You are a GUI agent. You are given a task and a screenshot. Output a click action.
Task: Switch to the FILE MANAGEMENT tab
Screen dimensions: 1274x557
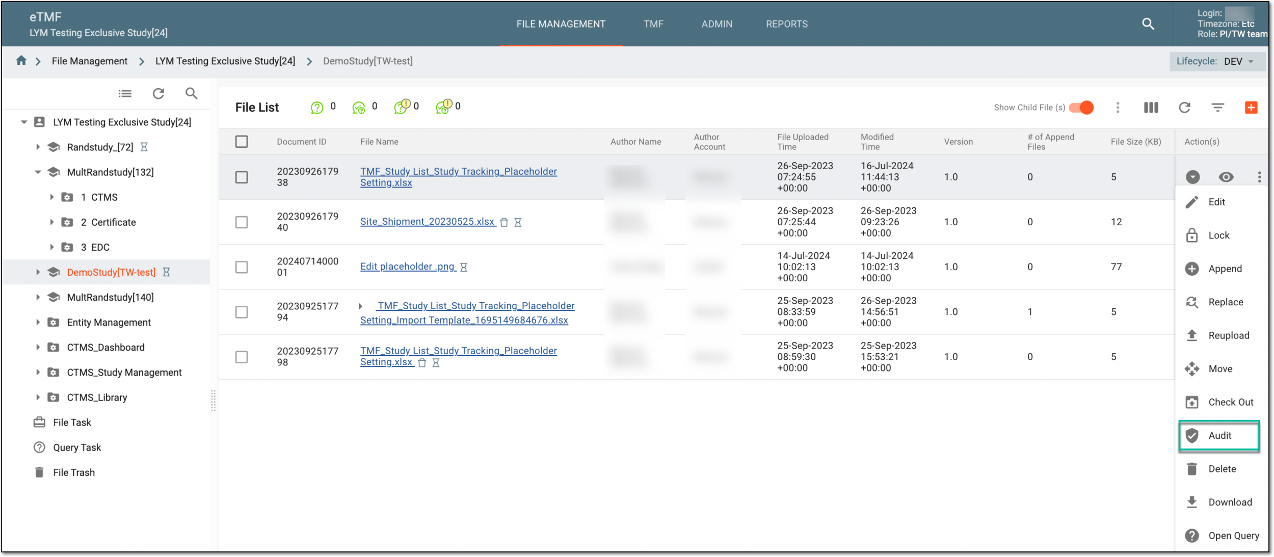click(561, 24)
